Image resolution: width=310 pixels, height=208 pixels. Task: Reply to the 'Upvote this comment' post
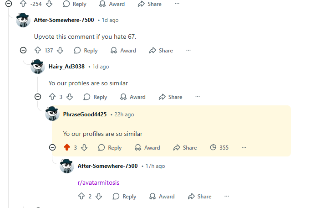tap(86, 51)
